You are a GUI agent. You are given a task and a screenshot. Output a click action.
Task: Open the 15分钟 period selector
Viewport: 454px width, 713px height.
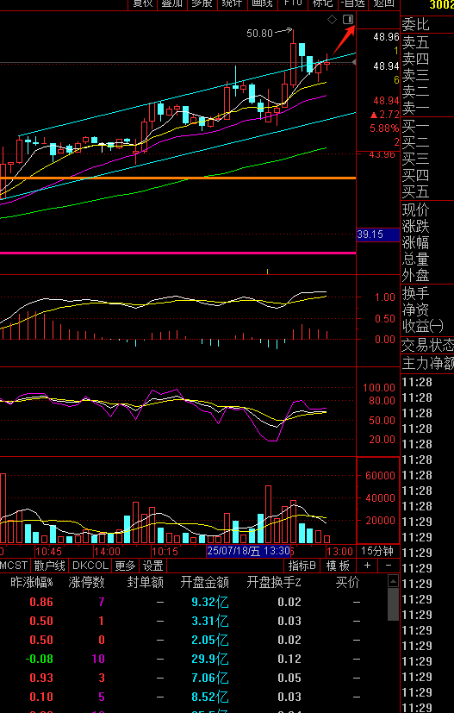pyautogui.click(x=377, y=551)
